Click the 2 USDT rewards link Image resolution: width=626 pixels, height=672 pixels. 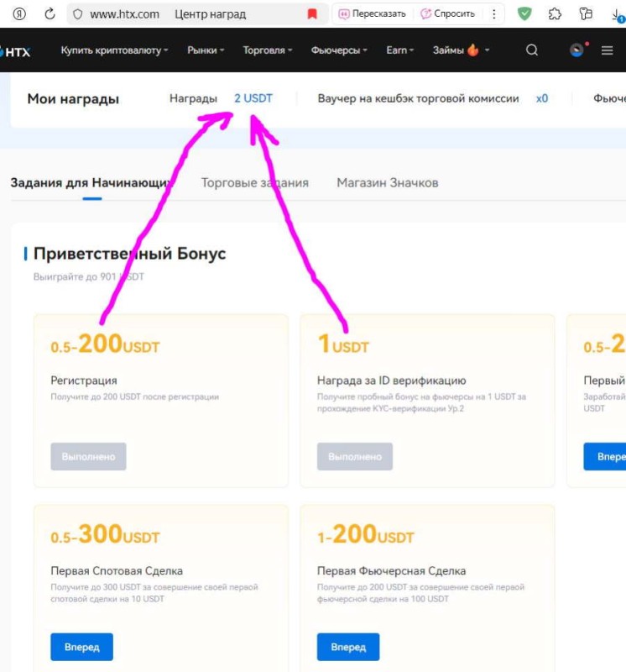(x=253, y=98)
